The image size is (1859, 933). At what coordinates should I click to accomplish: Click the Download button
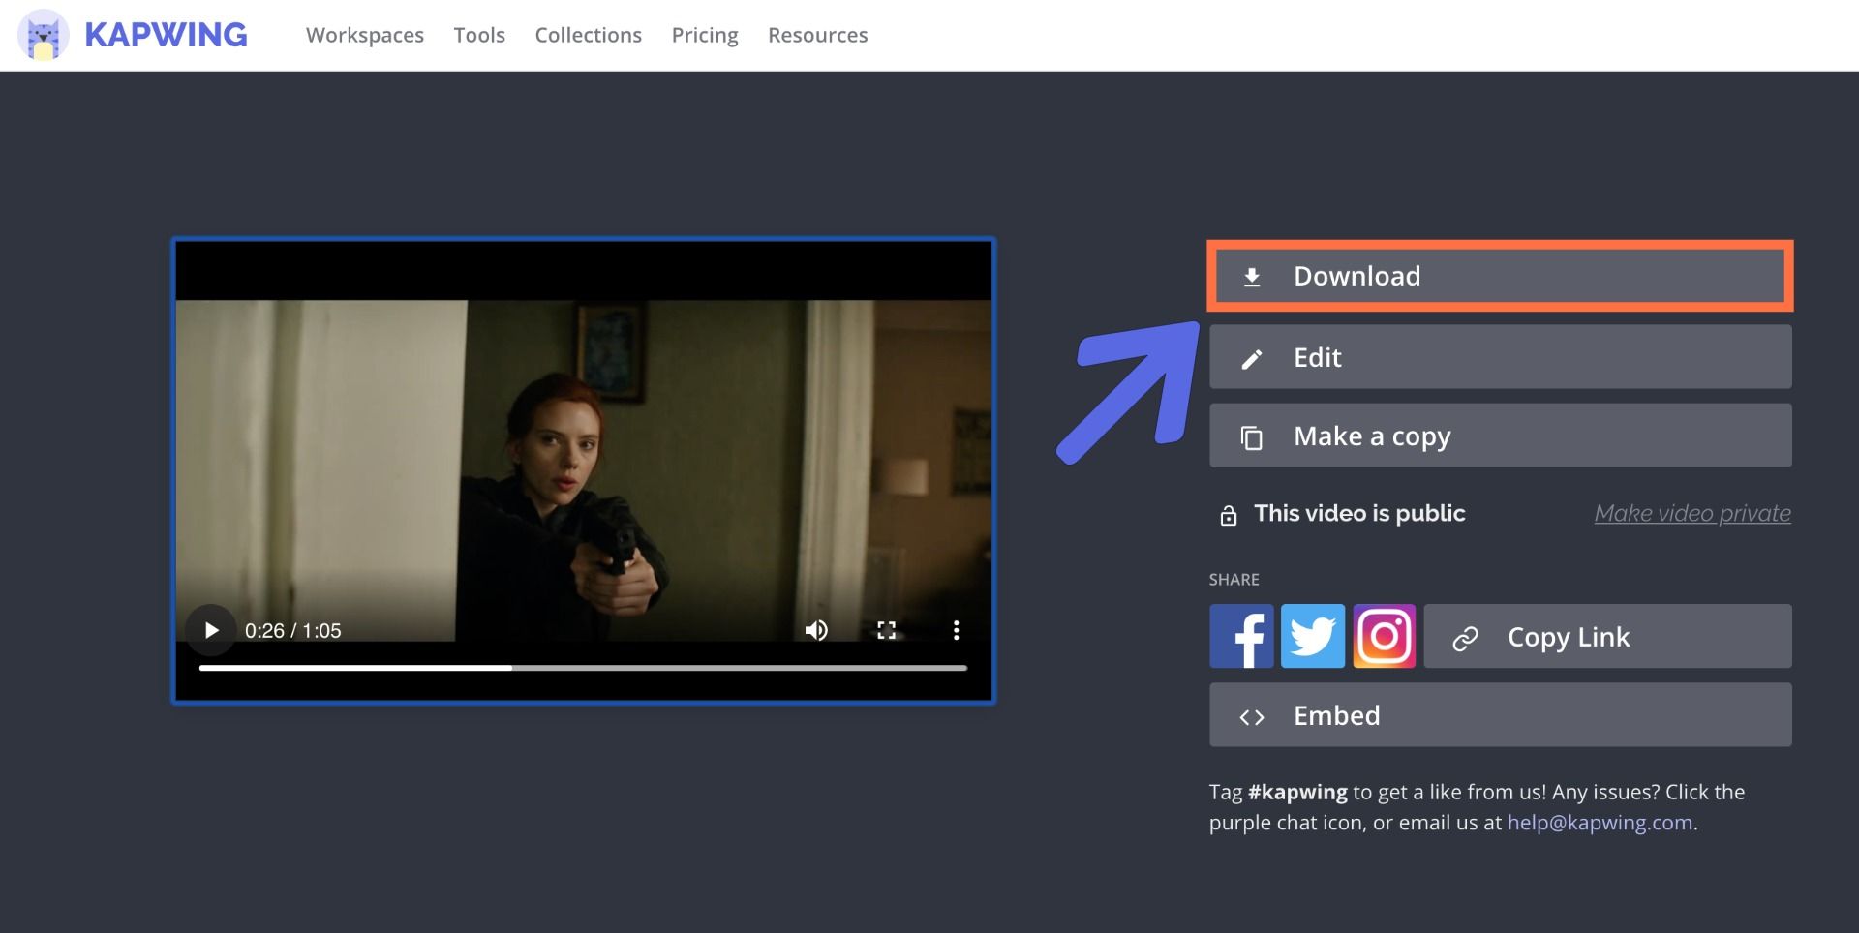pos(1499,276)
